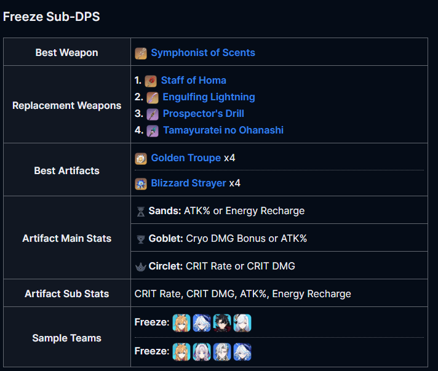Click the Blizzard Strayer artifact icon
438x371 pixels.
[141, 184]
